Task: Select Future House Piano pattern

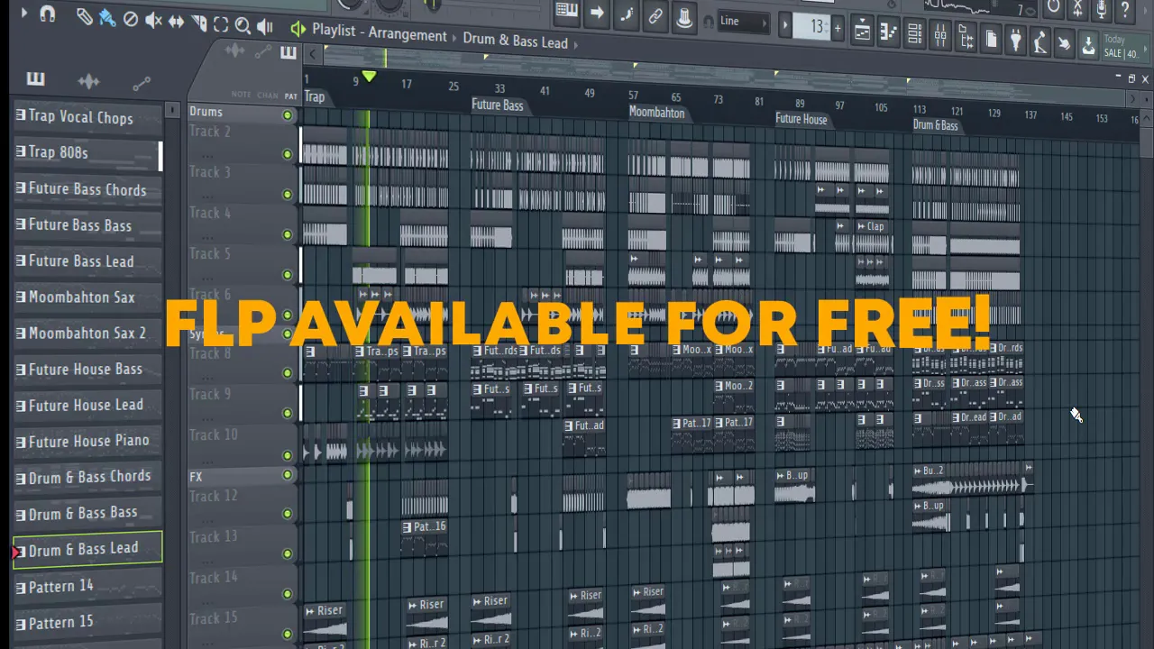Action: [x=88, y=440]
